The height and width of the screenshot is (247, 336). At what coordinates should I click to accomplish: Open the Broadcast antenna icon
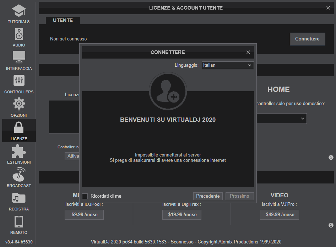click(19, 174)
